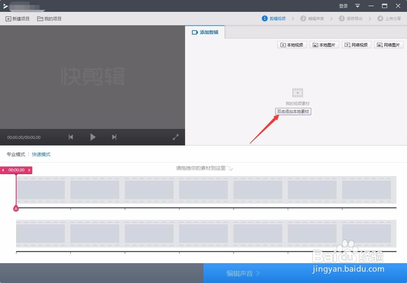Select step 4 上传分享
This screenshot has height=283, width=407.
(390, 18)
